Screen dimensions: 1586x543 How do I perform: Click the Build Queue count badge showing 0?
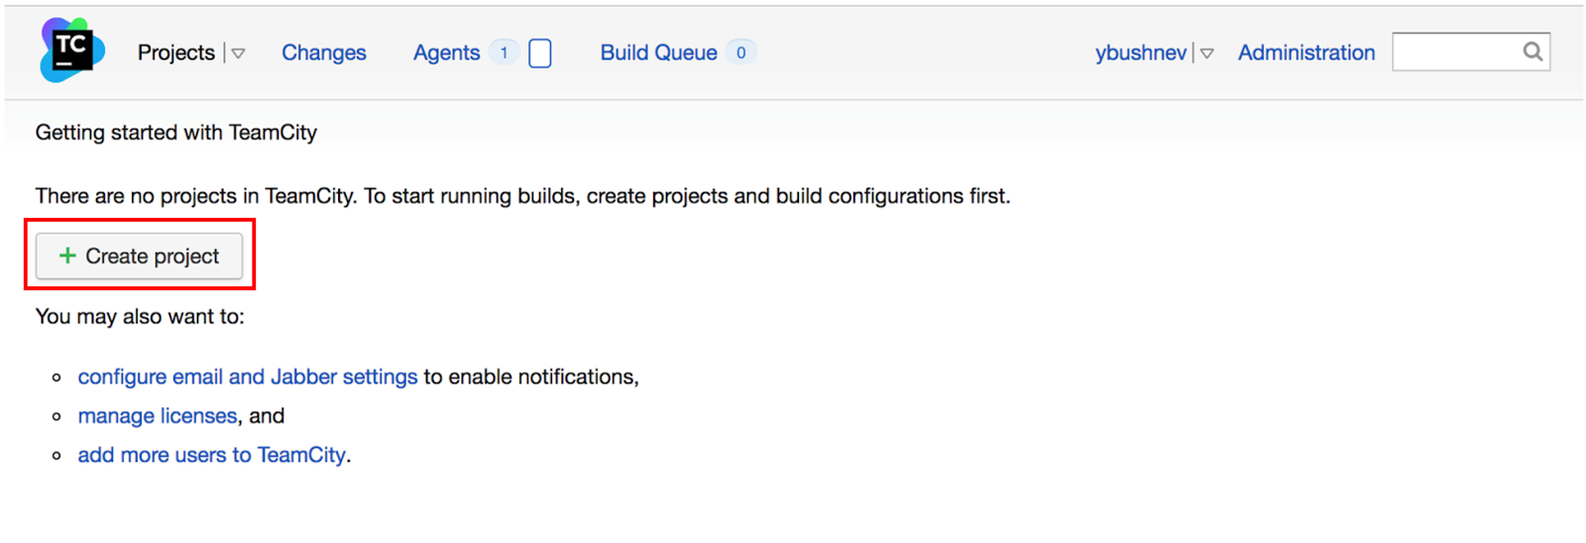coord(740,53)
